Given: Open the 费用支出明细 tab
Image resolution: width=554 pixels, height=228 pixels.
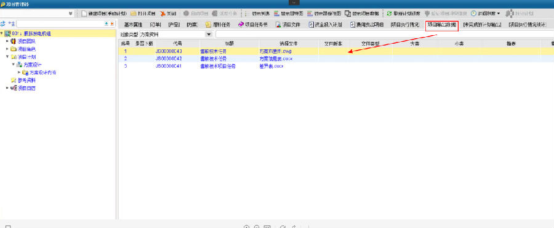Looking at the screenshot, I should (367, 25).
